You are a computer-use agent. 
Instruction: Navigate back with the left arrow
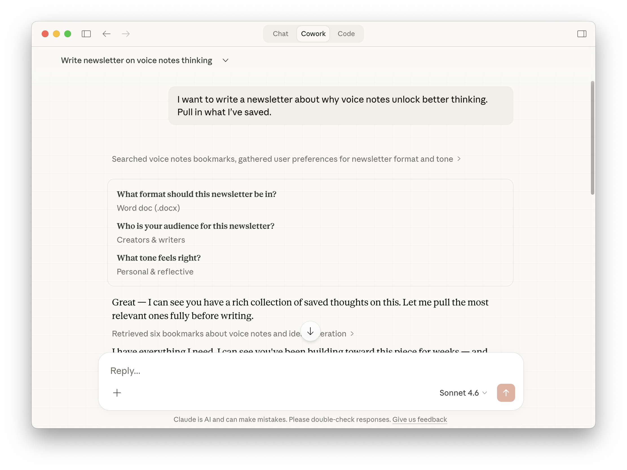pyautogui.click(x=106, y=34)
